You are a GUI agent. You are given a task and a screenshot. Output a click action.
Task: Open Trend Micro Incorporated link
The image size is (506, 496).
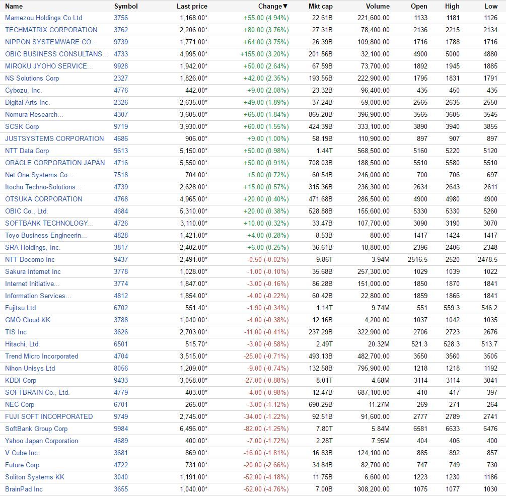pyautogui.click(x=42, y=357)
